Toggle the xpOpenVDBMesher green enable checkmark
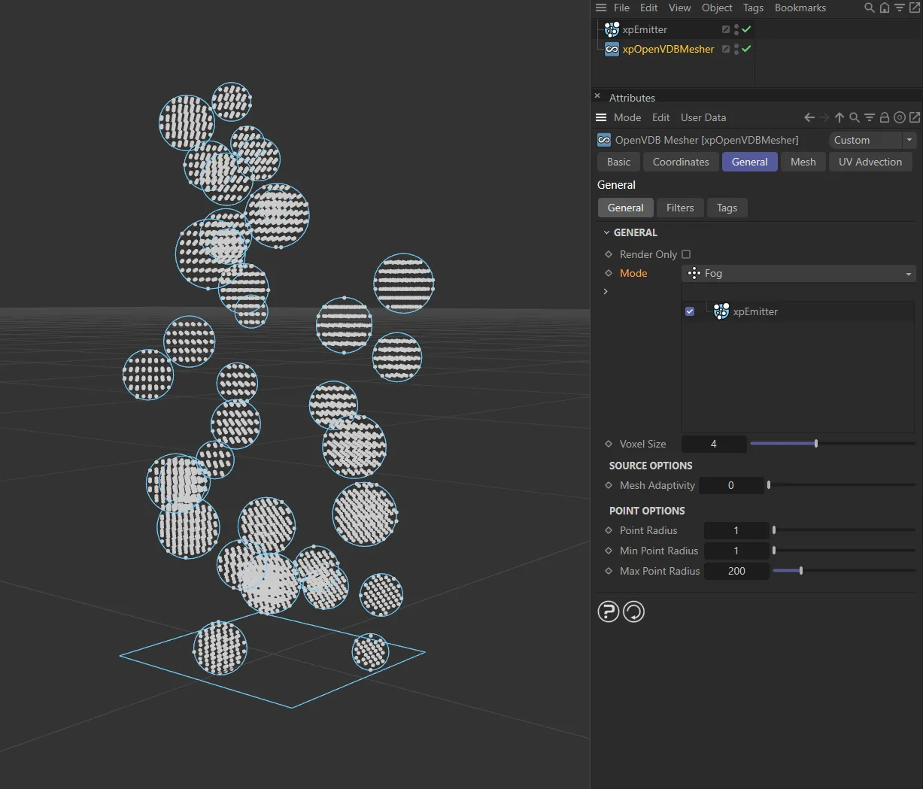Viewport: 923px width, 789px height. [746, 49]
